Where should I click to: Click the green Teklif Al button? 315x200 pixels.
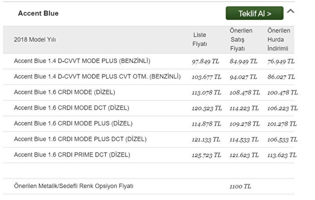[254, 13]
